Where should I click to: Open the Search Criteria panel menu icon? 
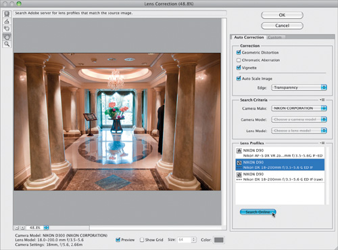tap(322, 100)
